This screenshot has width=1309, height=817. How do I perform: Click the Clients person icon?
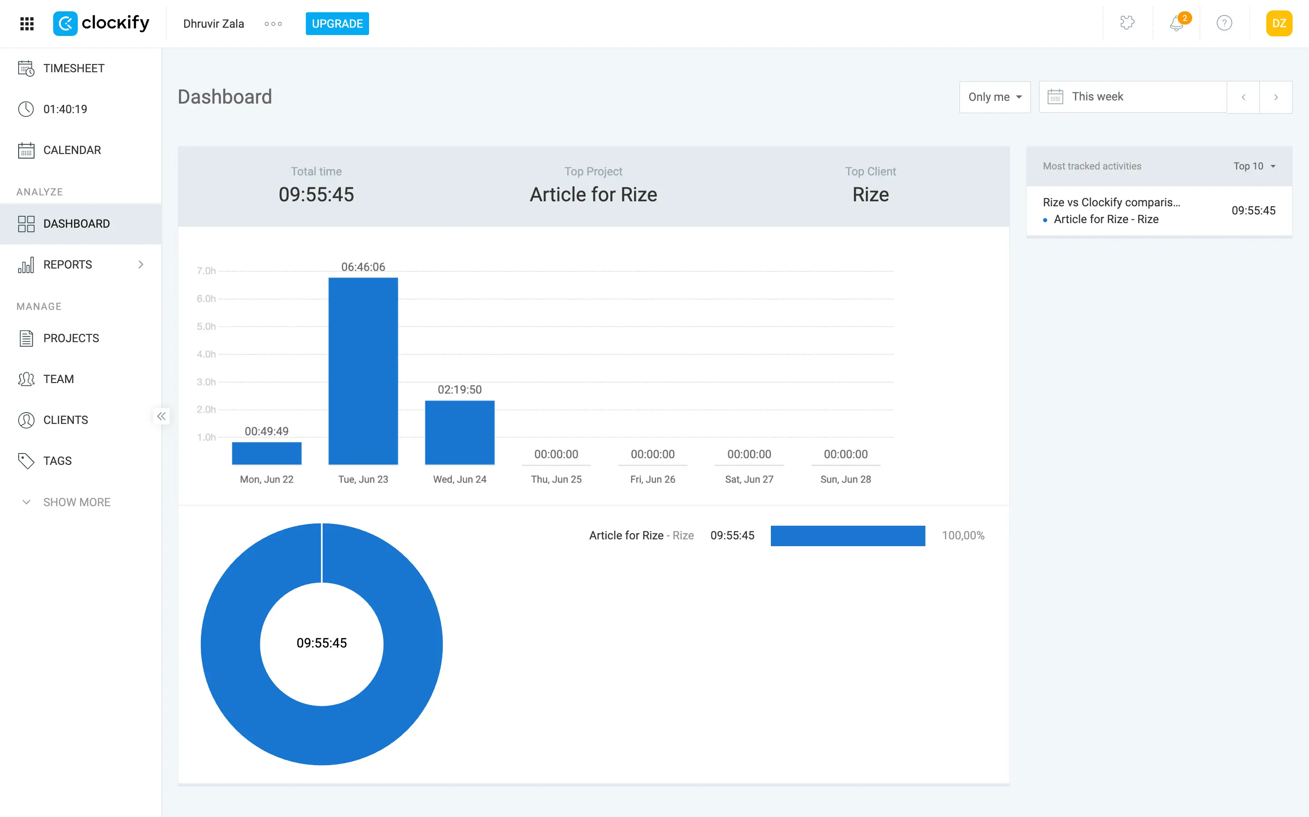pos(26,420)
